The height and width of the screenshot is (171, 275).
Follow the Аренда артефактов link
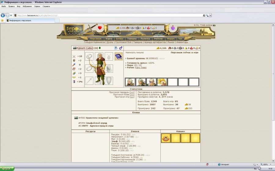[155, 42]
